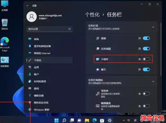
Task: Open 应用 (Apps) settings category
Action: click(x=49, y=67)
